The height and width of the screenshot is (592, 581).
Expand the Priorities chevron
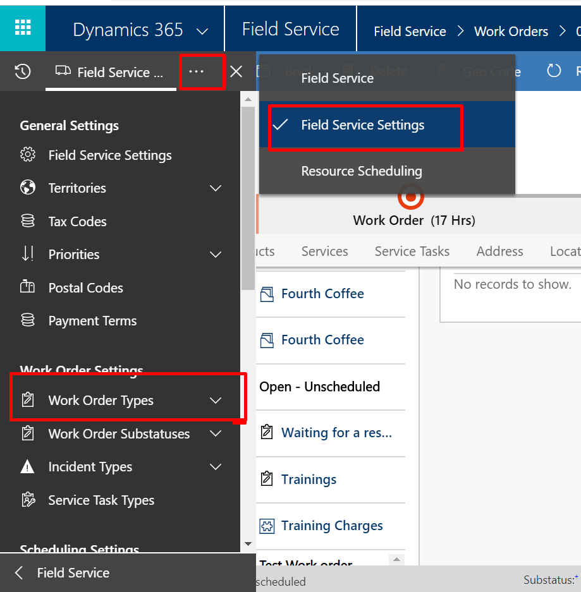[216, 255]
